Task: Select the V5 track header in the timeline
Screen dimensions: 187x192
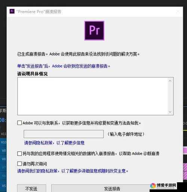Action: tap(4, 186)
